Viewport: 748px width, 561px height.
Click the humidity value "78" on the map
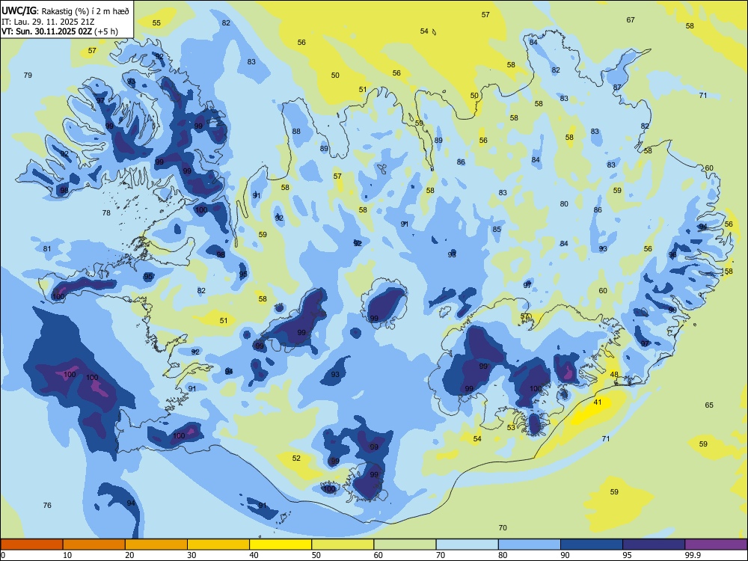click(106, 212)
